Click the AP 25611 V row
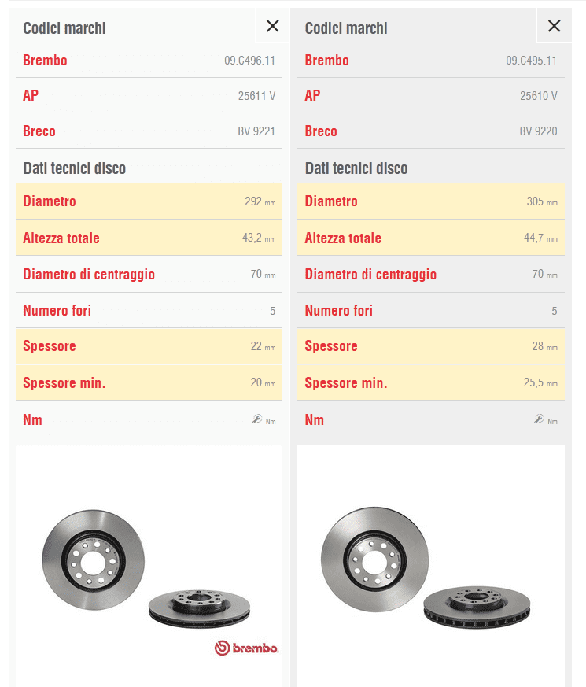This screenshot has width=586, height=687. tap(149, 95)
